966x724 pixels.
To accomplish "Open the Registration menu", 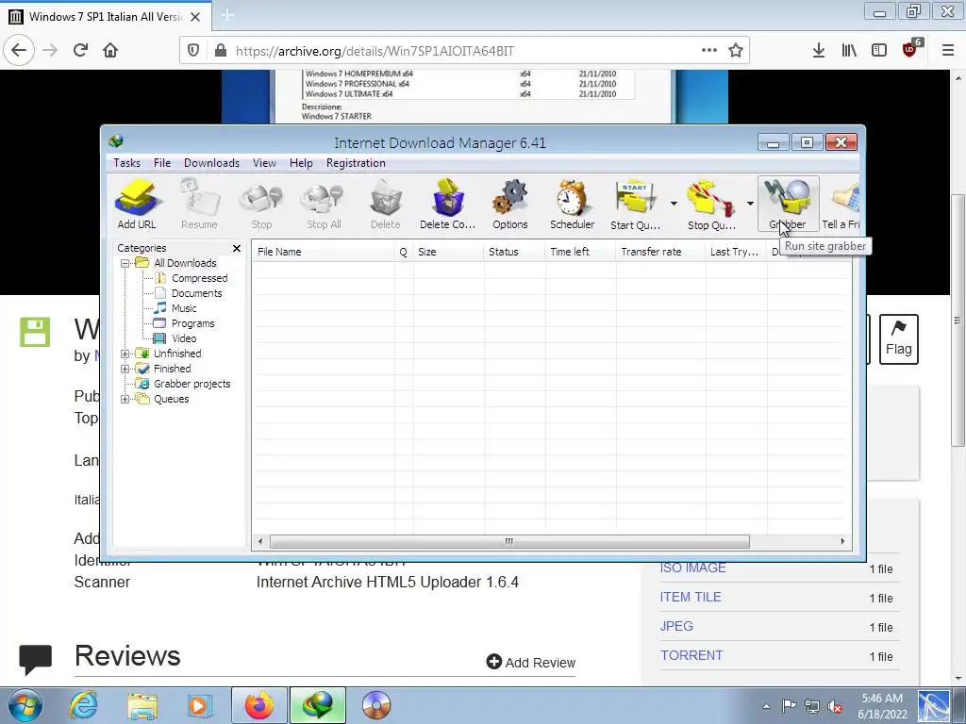I will 356,163.
